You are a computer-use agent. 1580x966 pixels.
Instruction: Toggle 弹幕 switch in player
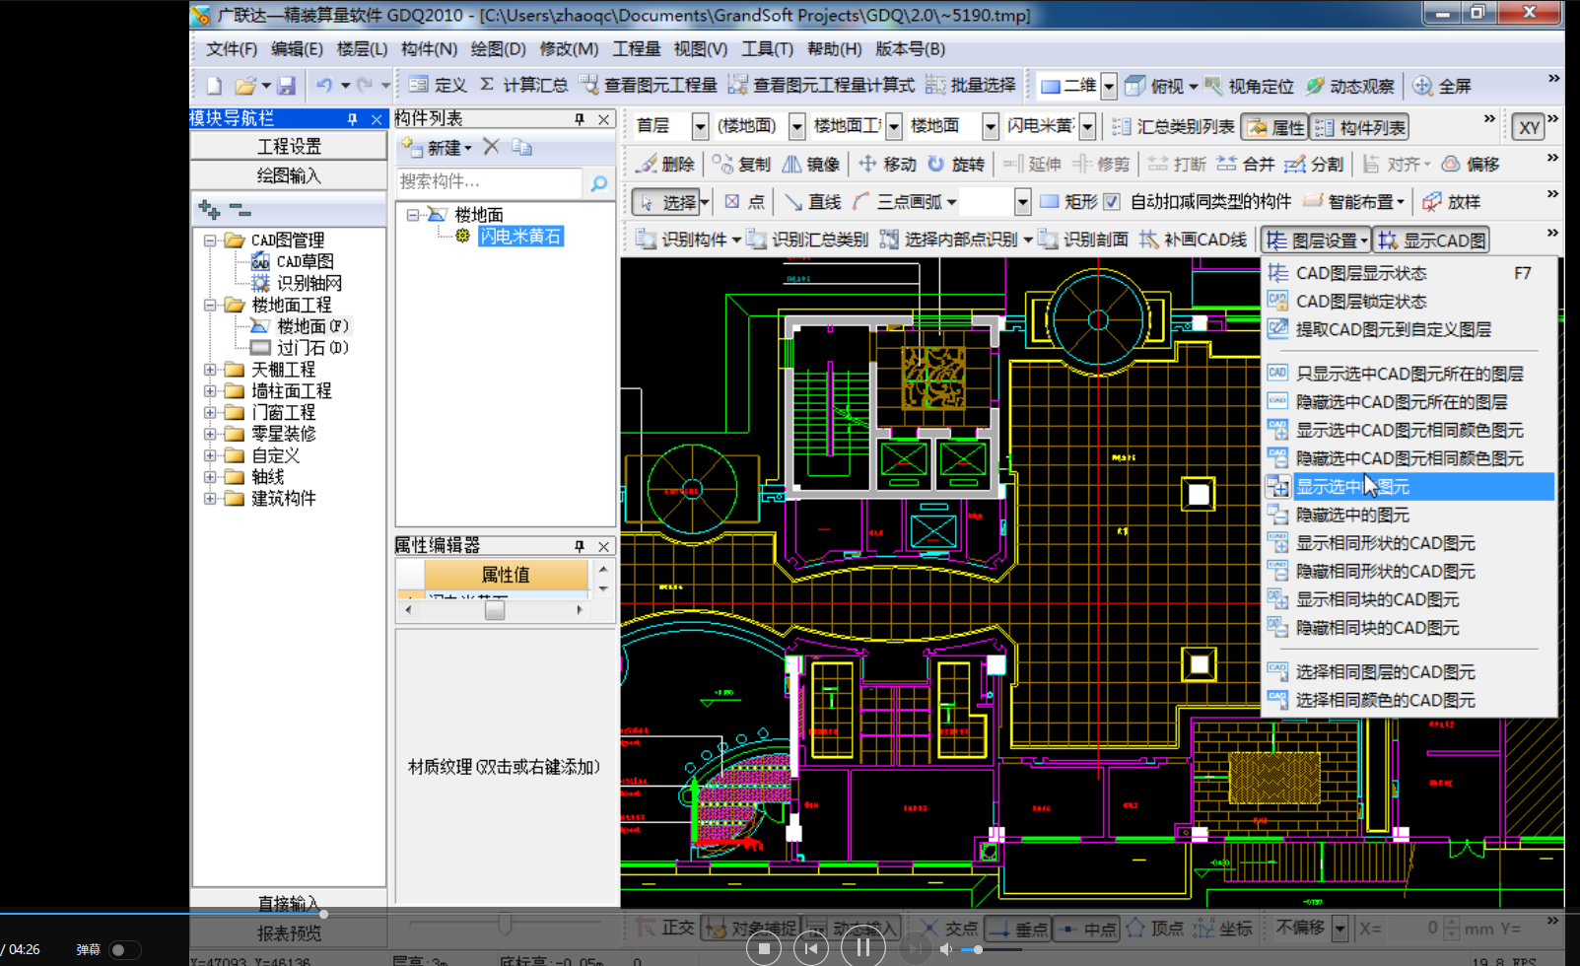124,950
